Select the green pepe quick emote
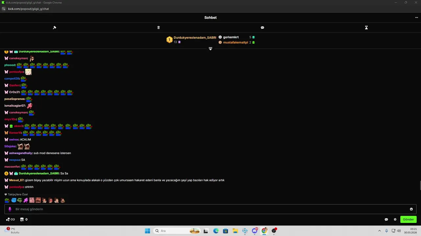This screenshot has width=421, height=236. tap(19, 200)
